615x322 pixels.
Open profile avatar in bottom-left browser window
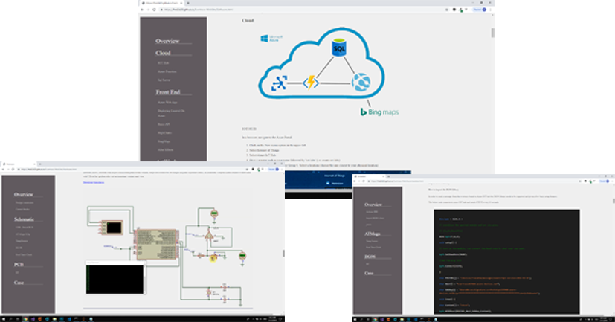point(277,169)
